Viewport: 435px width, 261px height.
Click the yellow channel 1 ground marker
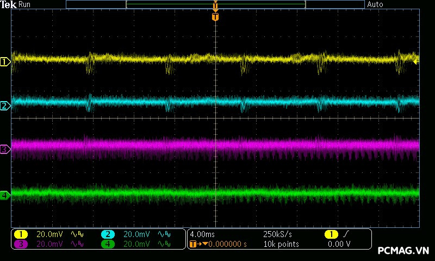(x=5, y=62)
